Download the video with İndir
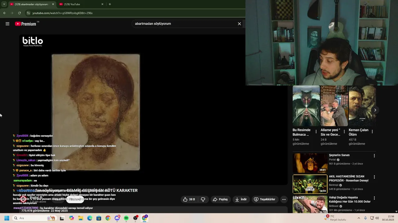Screen dimensions: 398x223 pos(241,199)
